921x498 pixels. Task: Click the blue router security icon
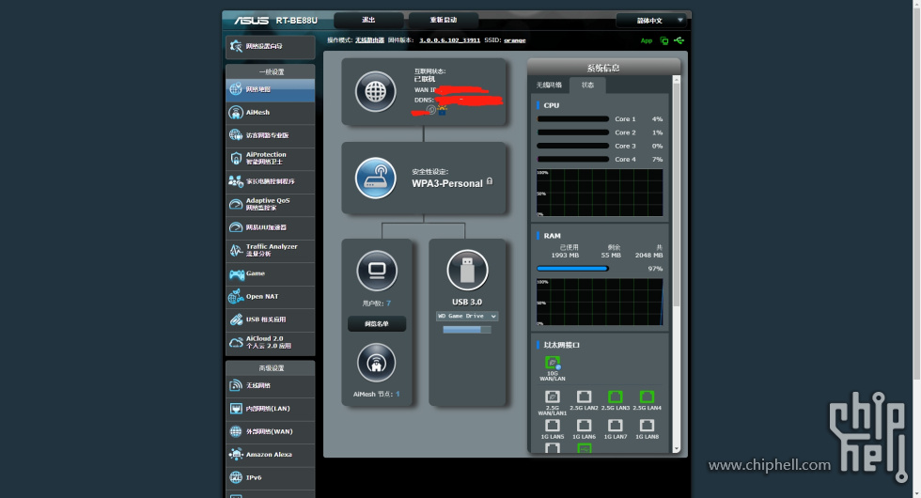tap(375, 178)
